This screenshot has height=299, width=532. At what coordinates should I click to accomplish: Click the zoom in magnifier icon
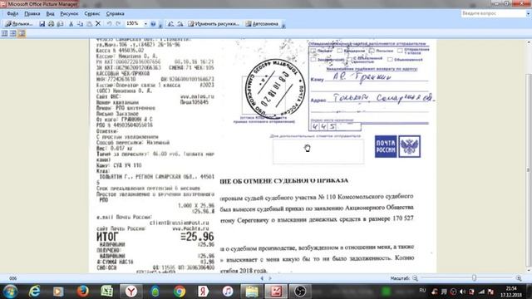[x=519, y=278]
